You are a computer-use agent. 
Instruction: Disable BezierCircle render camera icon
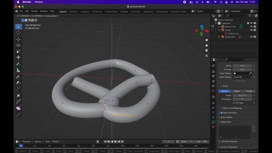tap(255, 26)
